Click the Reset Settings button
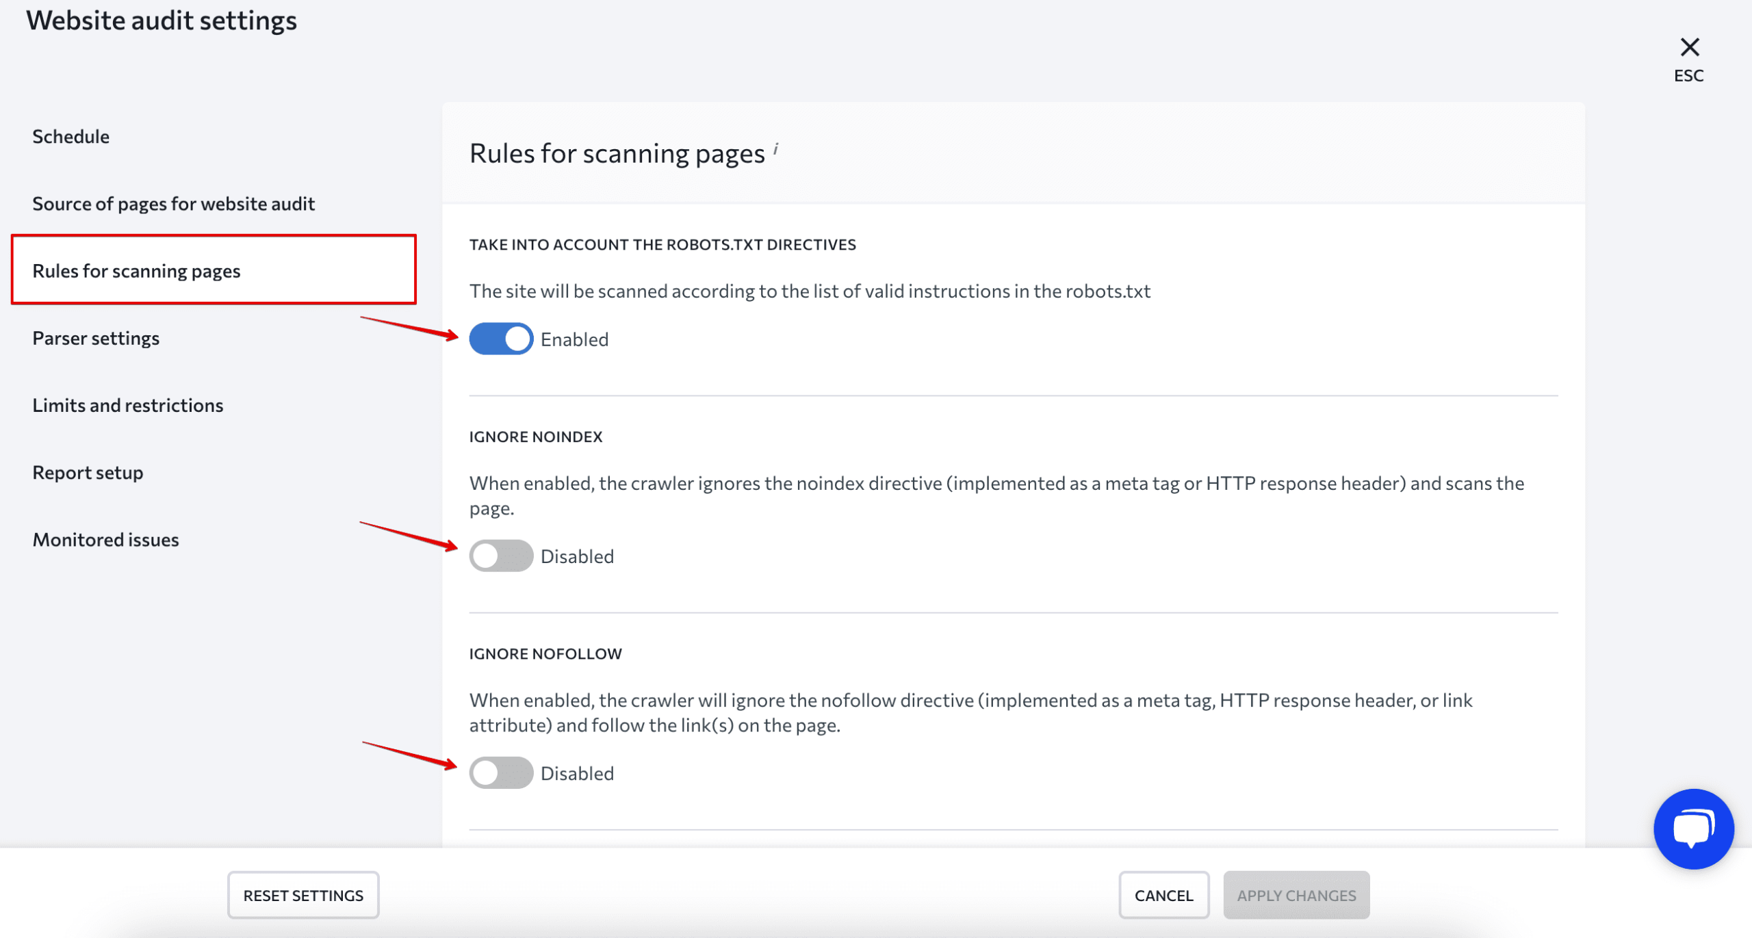This screenshot has width=1752, height=938. coord(303,895)
